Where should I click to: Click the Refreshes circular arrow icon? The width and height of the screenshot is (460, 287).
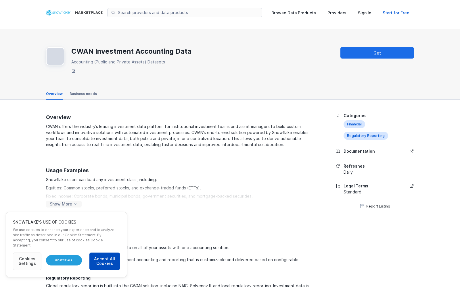[x=338, y=166]
